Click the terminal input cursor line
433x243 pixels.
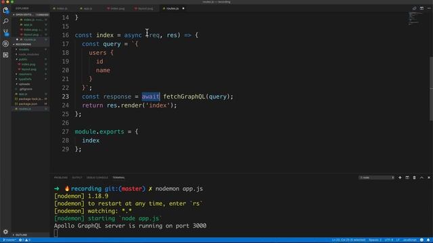click(55, 234)
